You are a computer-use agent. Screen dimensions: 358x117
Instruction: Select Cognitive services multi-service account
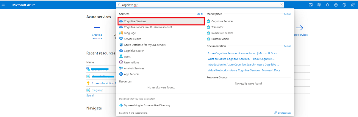coord(148,27)
